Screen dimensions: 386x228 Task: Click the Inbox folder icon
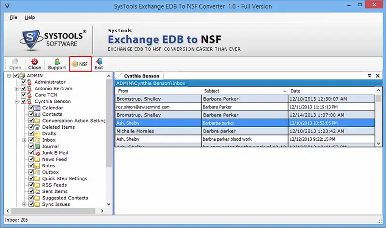[37, 140]
